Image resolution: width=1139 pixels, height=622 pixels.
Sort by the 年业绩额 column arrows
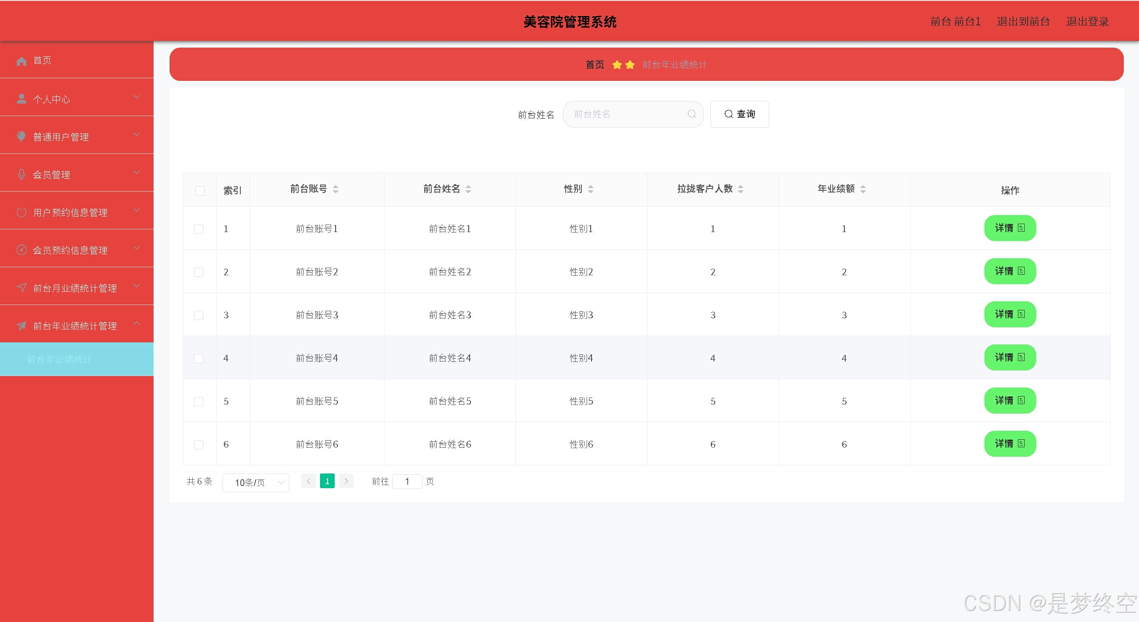coord(863,189)
